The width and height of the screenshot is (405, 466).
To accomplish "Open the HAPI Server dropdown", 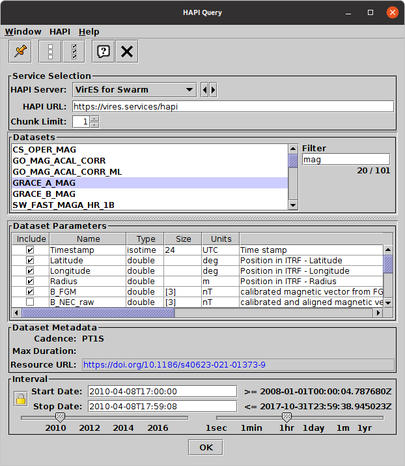I will point(133,90).
